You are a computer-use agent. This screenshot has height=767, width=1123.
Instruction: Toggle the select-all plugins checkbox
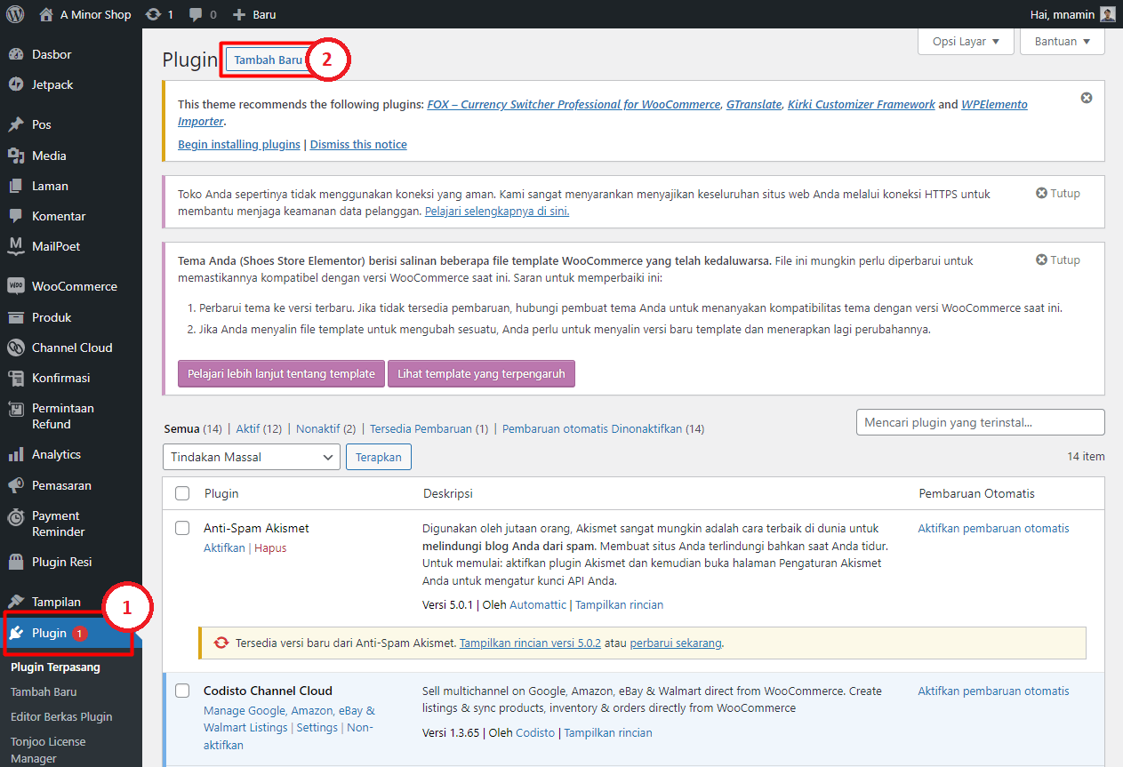pyautogui.click(x=182, y=492)
